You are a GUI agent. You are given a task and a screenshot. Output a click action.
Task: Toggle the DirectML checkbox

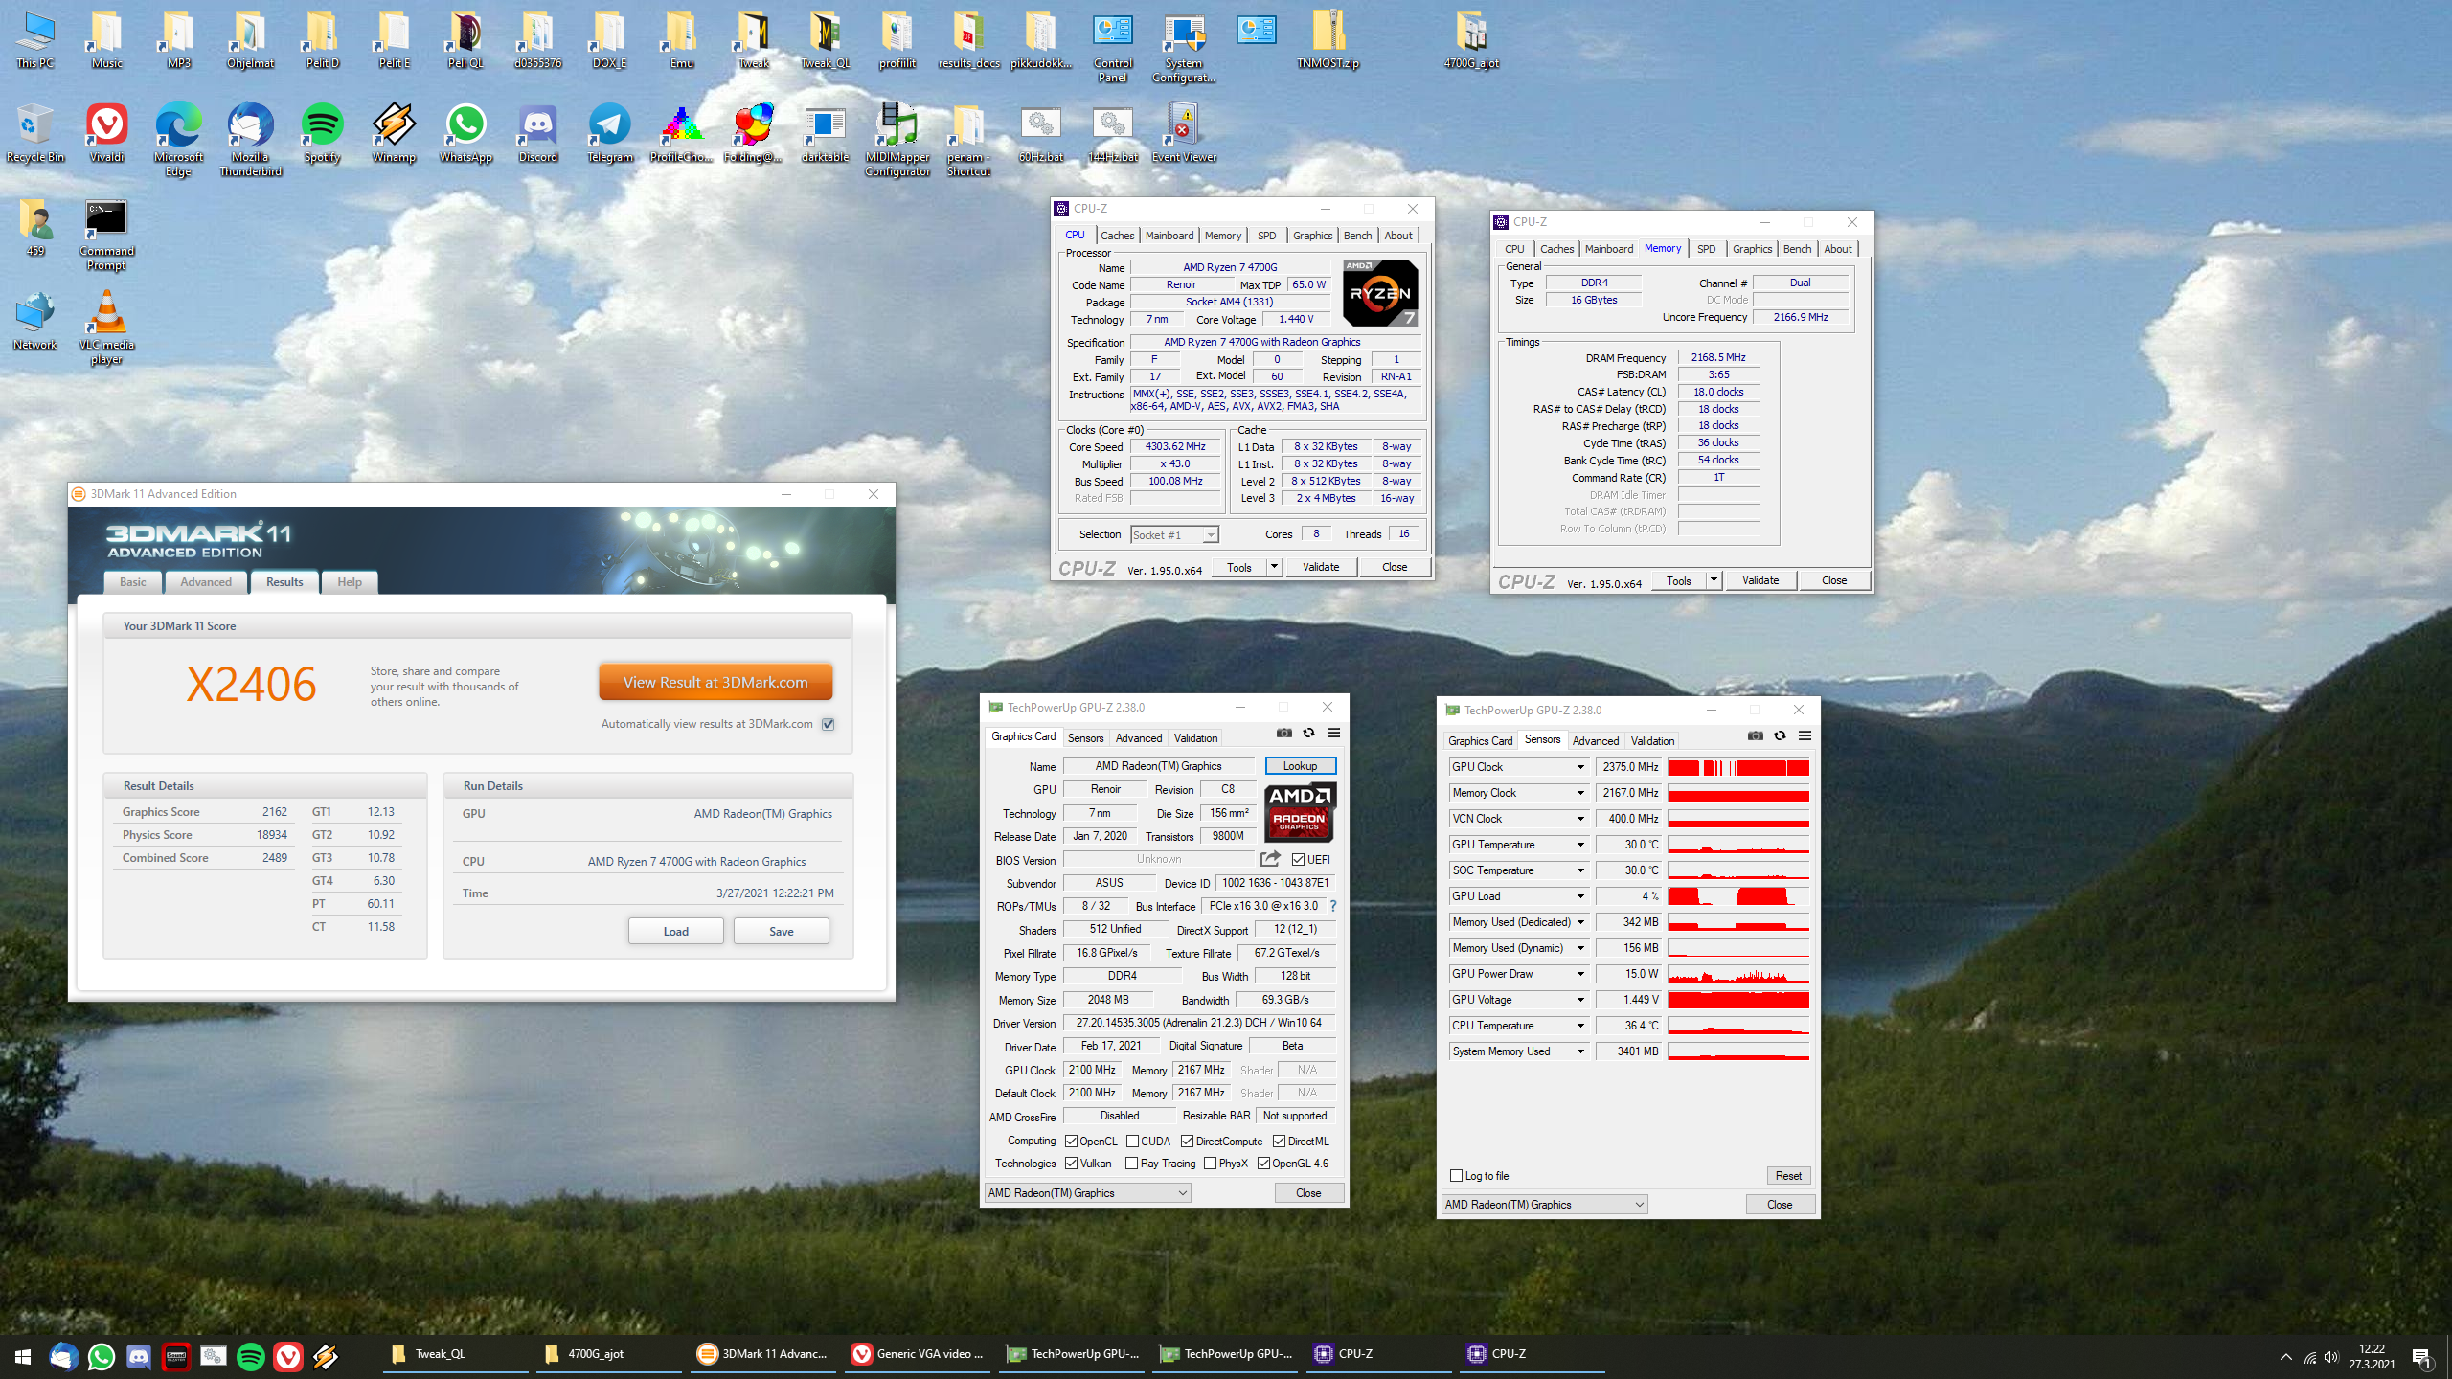point(1279,1141)
